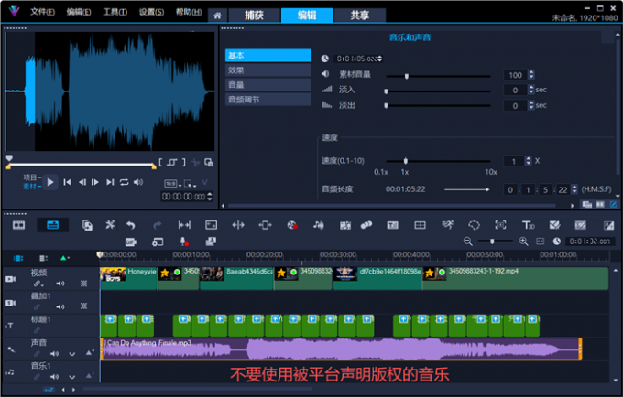Select the 音频调节 options panel
Image resolution: width=623 pixels, height=397 pixels.
click(x=268, y=100)
